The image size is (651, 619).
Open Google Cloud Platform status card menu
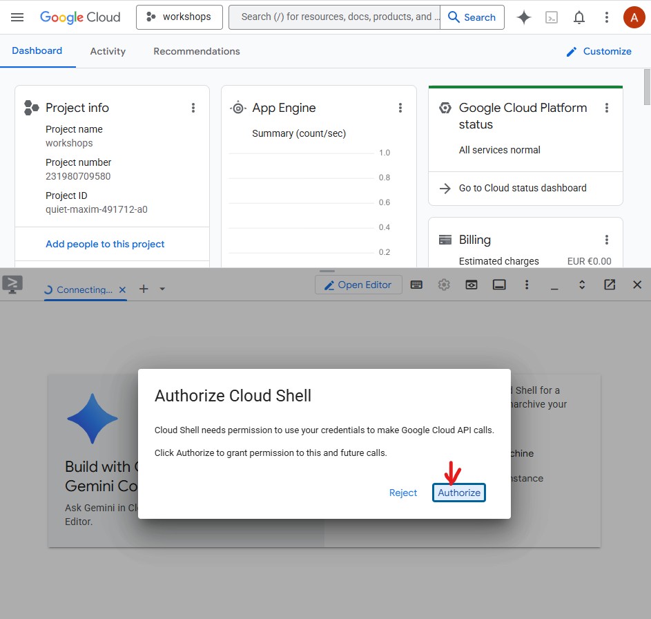607,108
